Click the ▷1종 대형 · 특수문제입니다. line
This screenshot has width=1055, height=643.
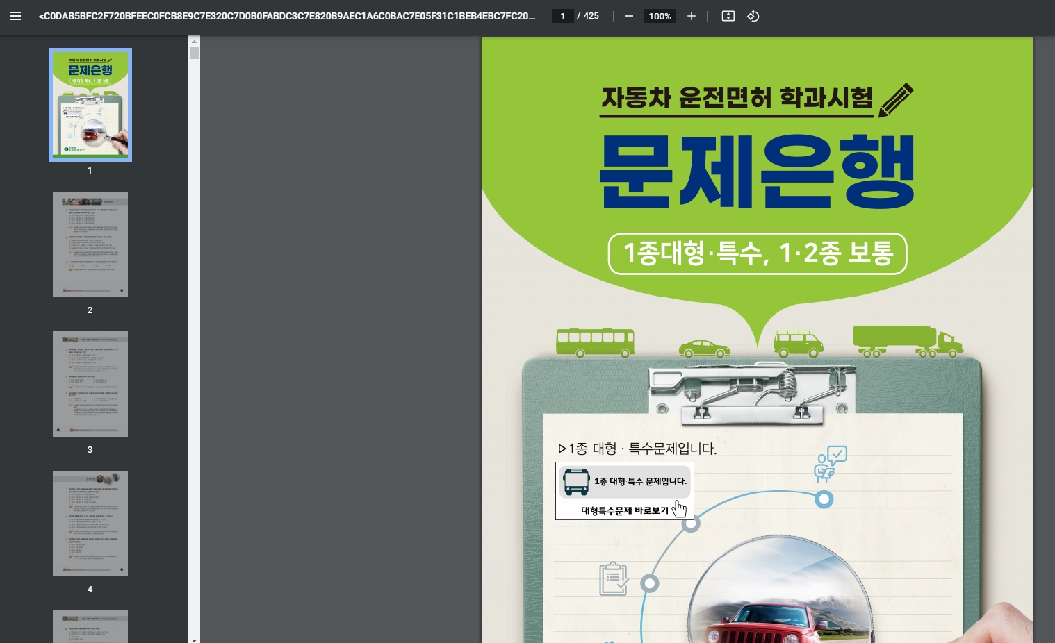(637, 449)
